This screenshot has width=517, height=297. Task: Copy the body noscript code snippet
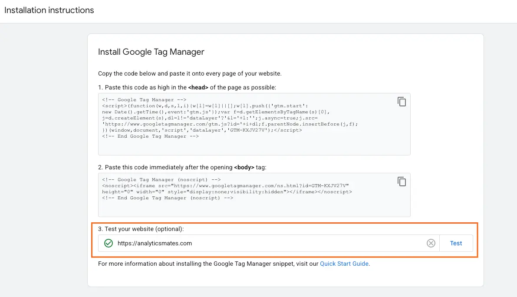click(x=402, y=181)
